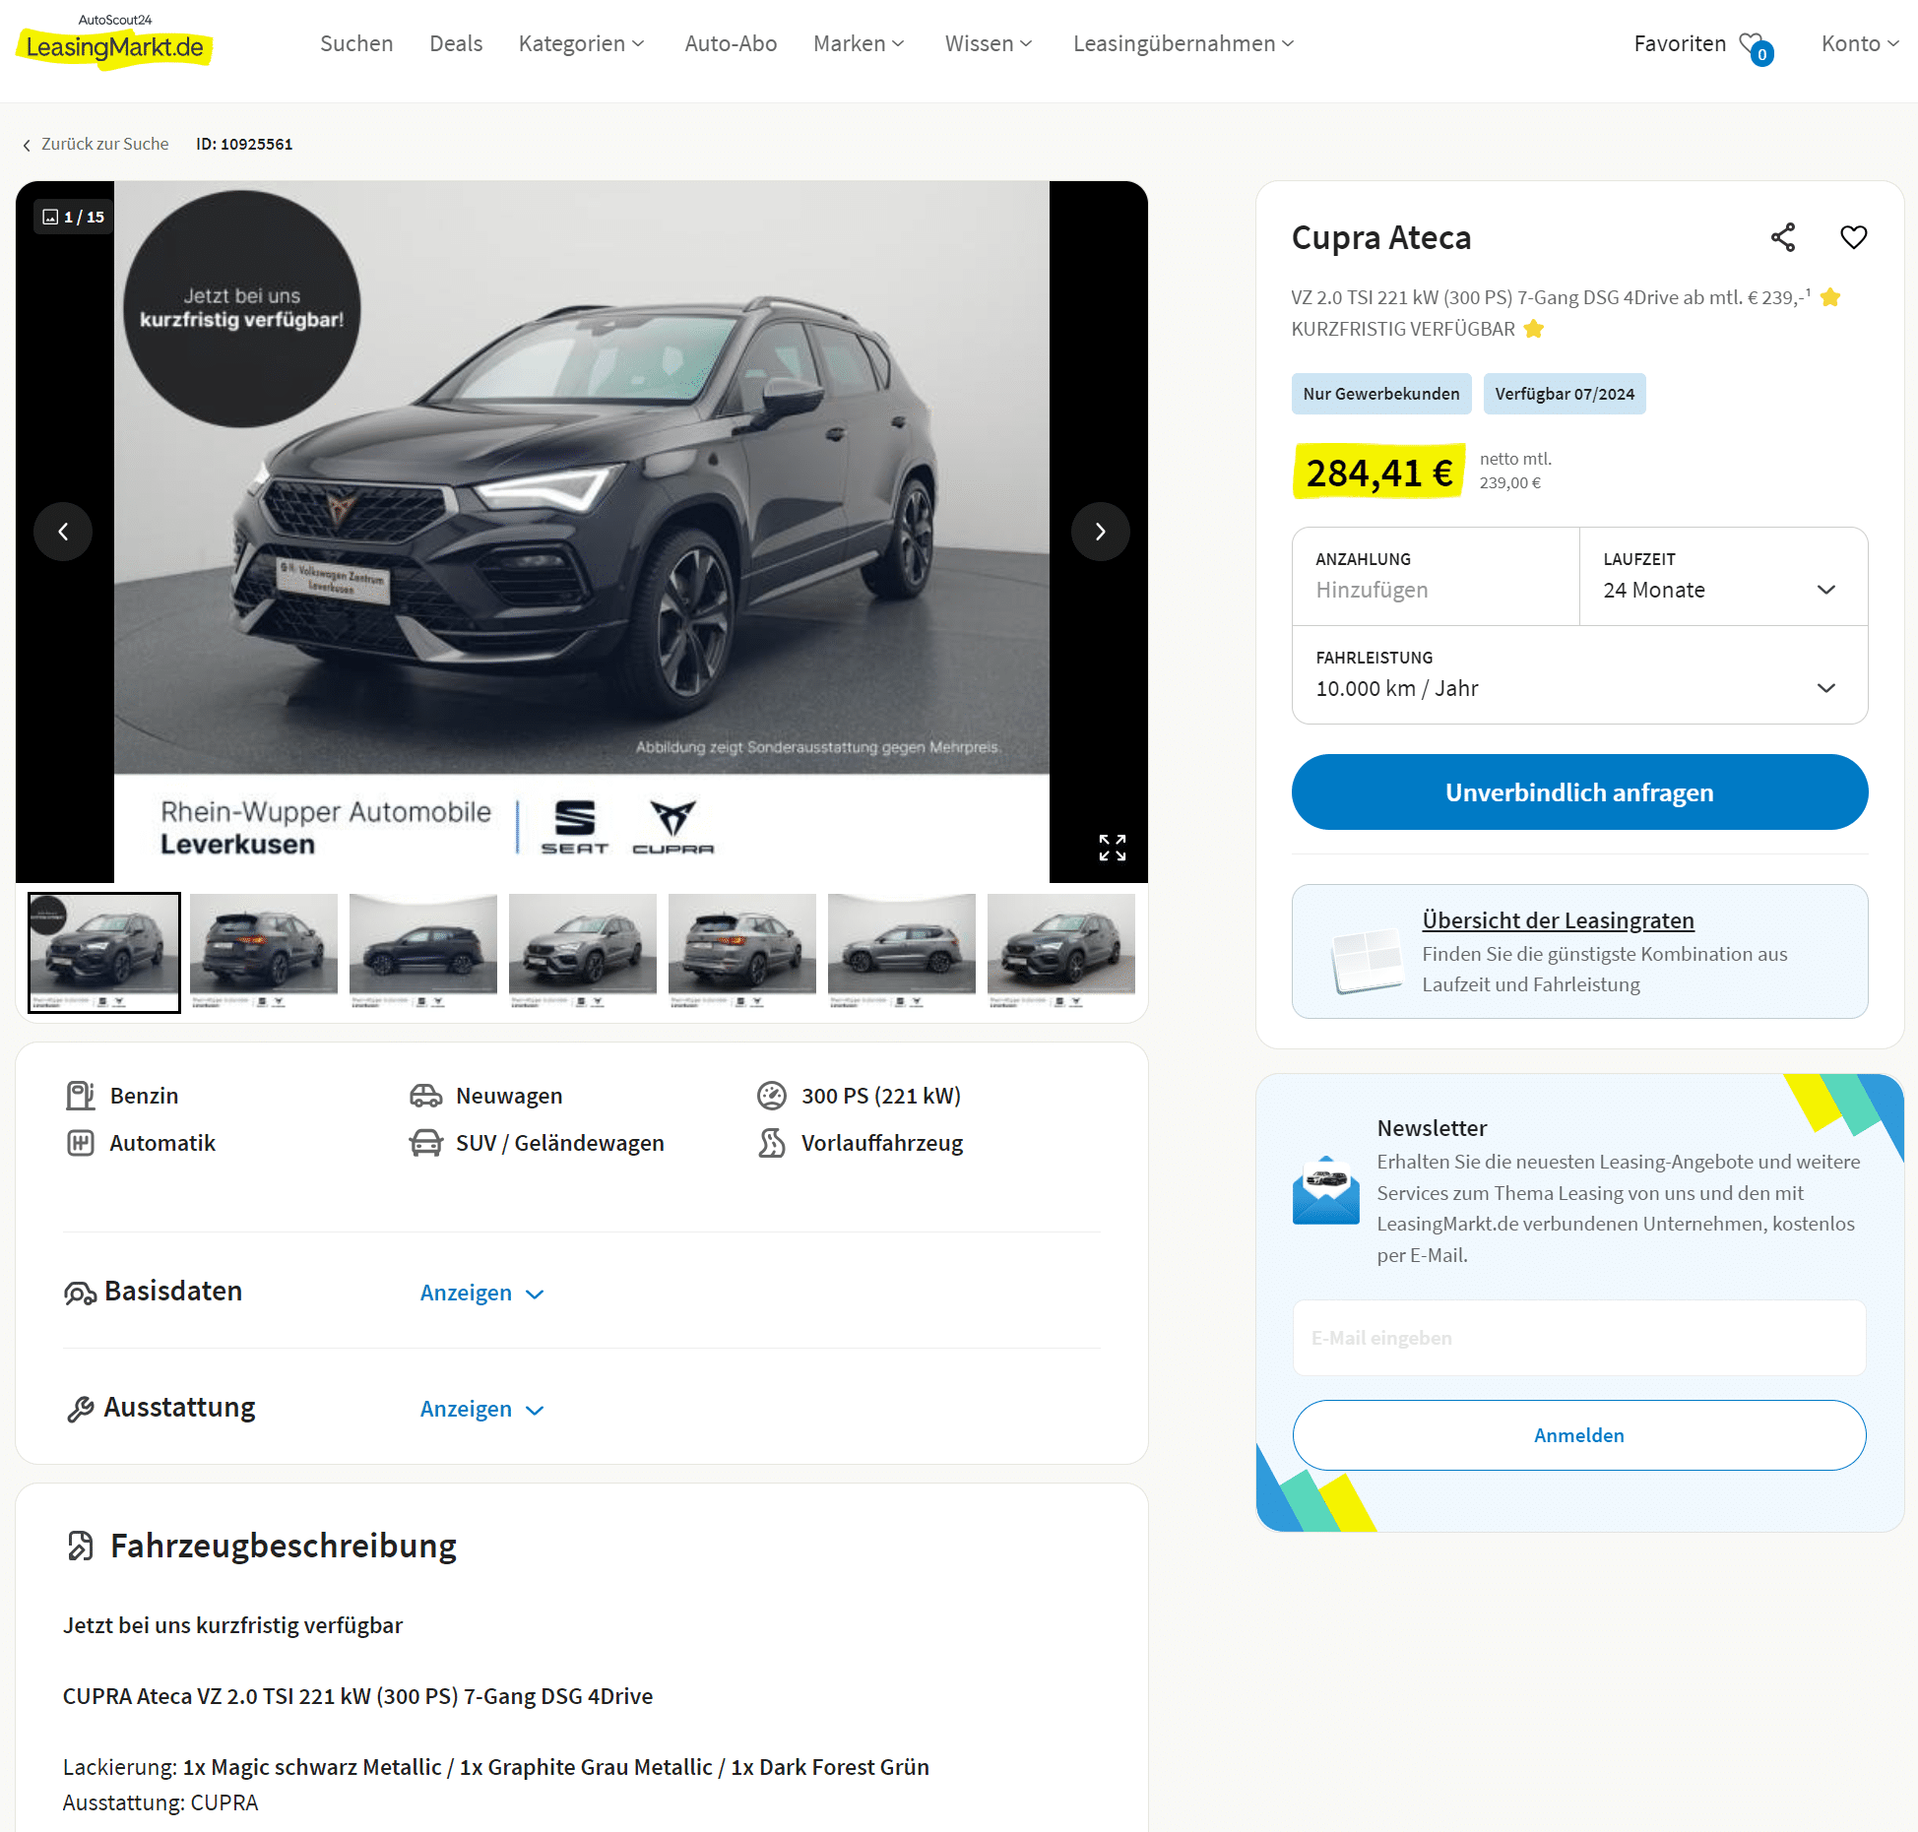Select the sixth thumbnail, grey side view

pos(902,952)
